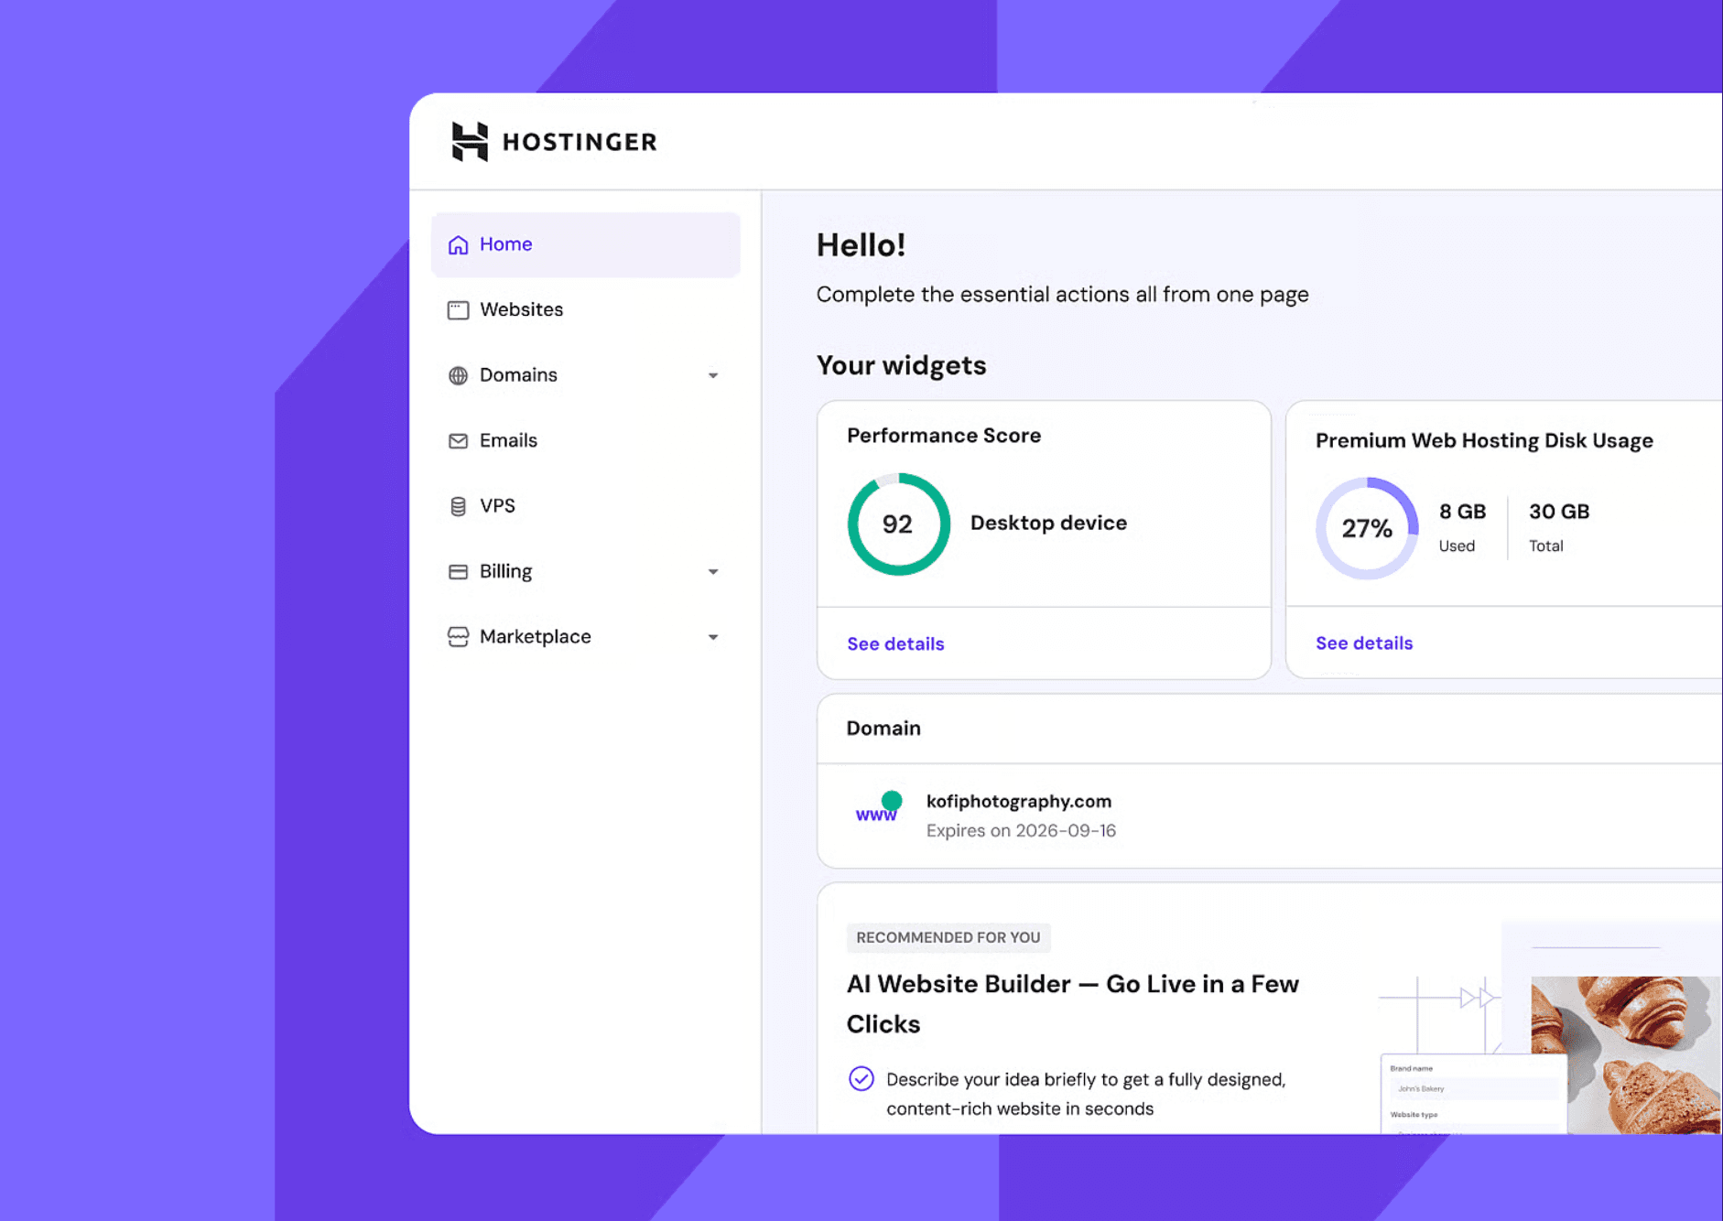Click the John's Bakery brand name field

(x=1472, y=1088)
